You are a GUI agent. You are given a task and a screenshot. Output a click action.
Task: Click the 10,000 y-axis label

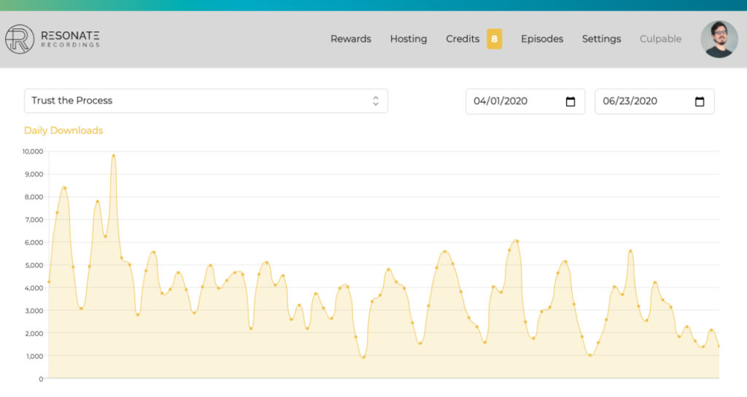[x=32, y=152]
